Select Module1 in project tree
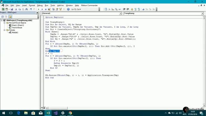 [15, 33]
